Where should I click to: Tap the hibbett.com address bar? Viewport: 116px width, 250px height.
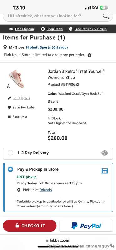pyautogui.click(x=58, y=240)
